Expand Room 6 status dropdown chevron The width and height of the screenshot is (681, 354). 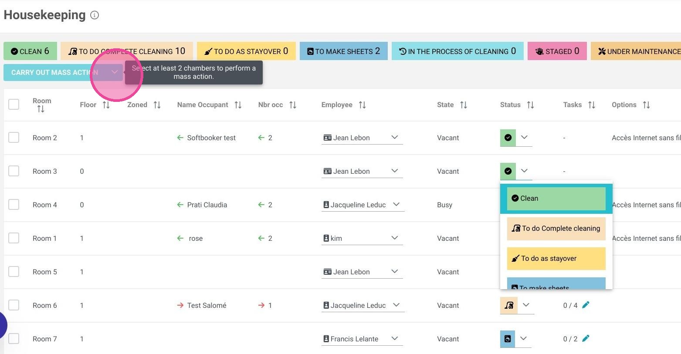(x=526, y=305)
